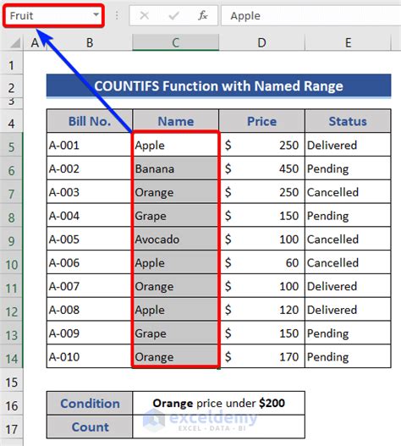
Task: Select column A header
Action: pos(35,43)
